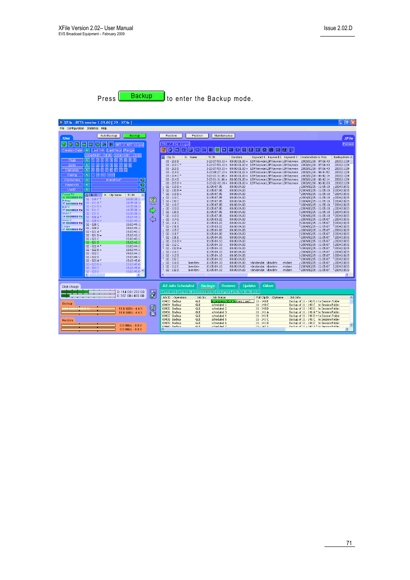Click the Maintenance button
410x580 pixels.
click(x=223, y=136)
